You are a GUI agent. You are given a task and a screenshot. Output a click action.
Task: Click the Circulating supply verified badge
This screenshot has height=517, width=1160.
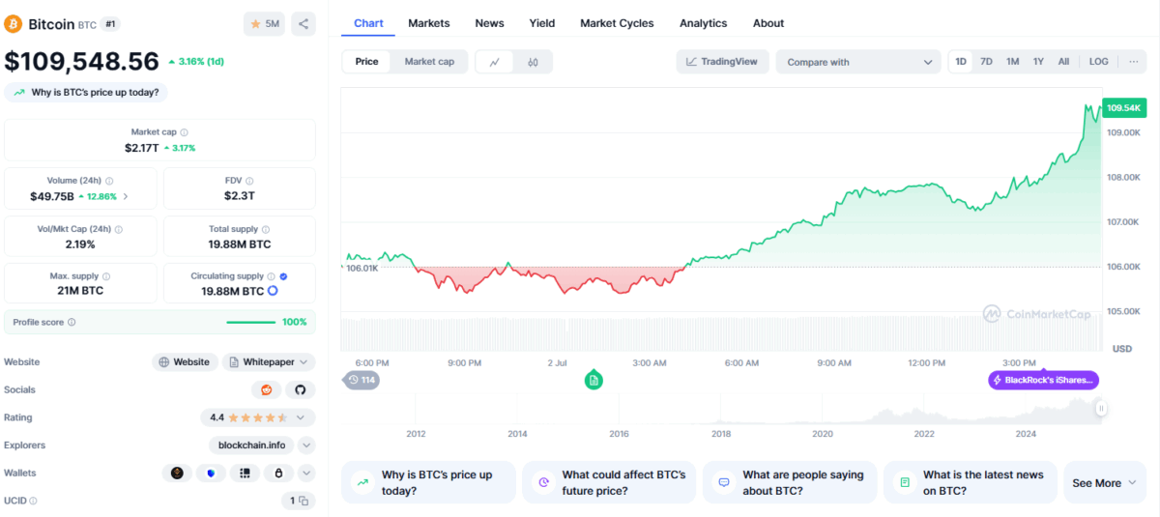(x=283, y=276)
